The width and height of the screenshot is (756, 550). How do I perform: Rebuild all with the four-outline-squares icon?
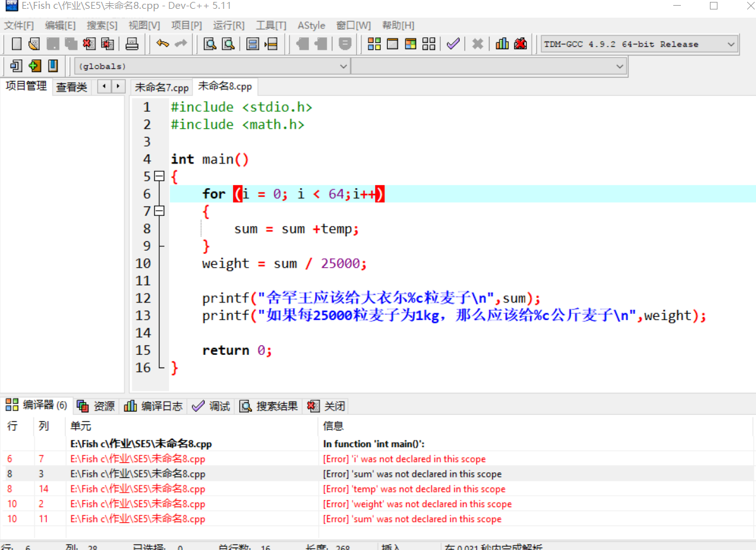tap(429, 44)
